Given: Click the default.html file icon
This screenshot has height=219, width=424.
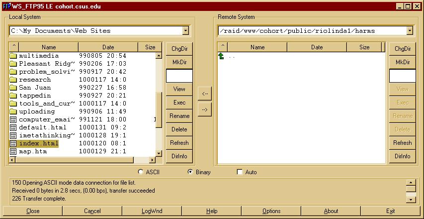Looking at the screenshot, I should (13, 127).
